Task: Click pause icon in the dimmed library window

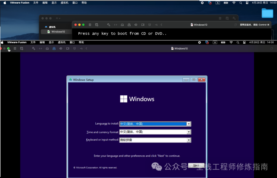Action: [220, 18]
